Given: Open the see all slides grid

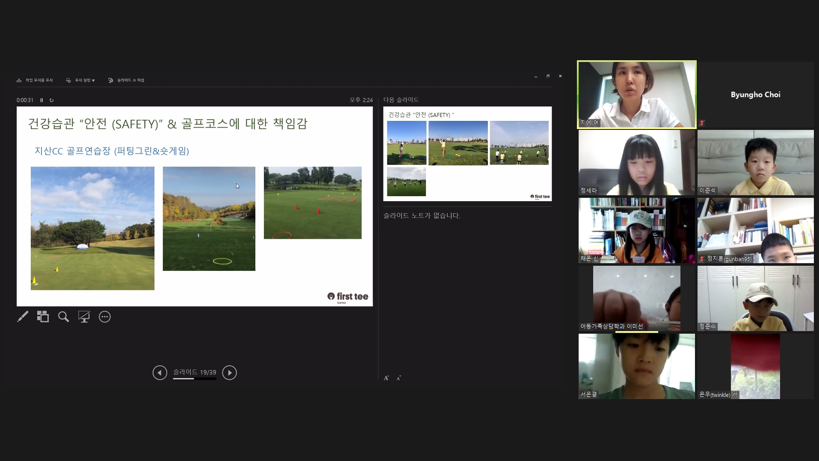Looking at the screenshot, I should 43,317.
